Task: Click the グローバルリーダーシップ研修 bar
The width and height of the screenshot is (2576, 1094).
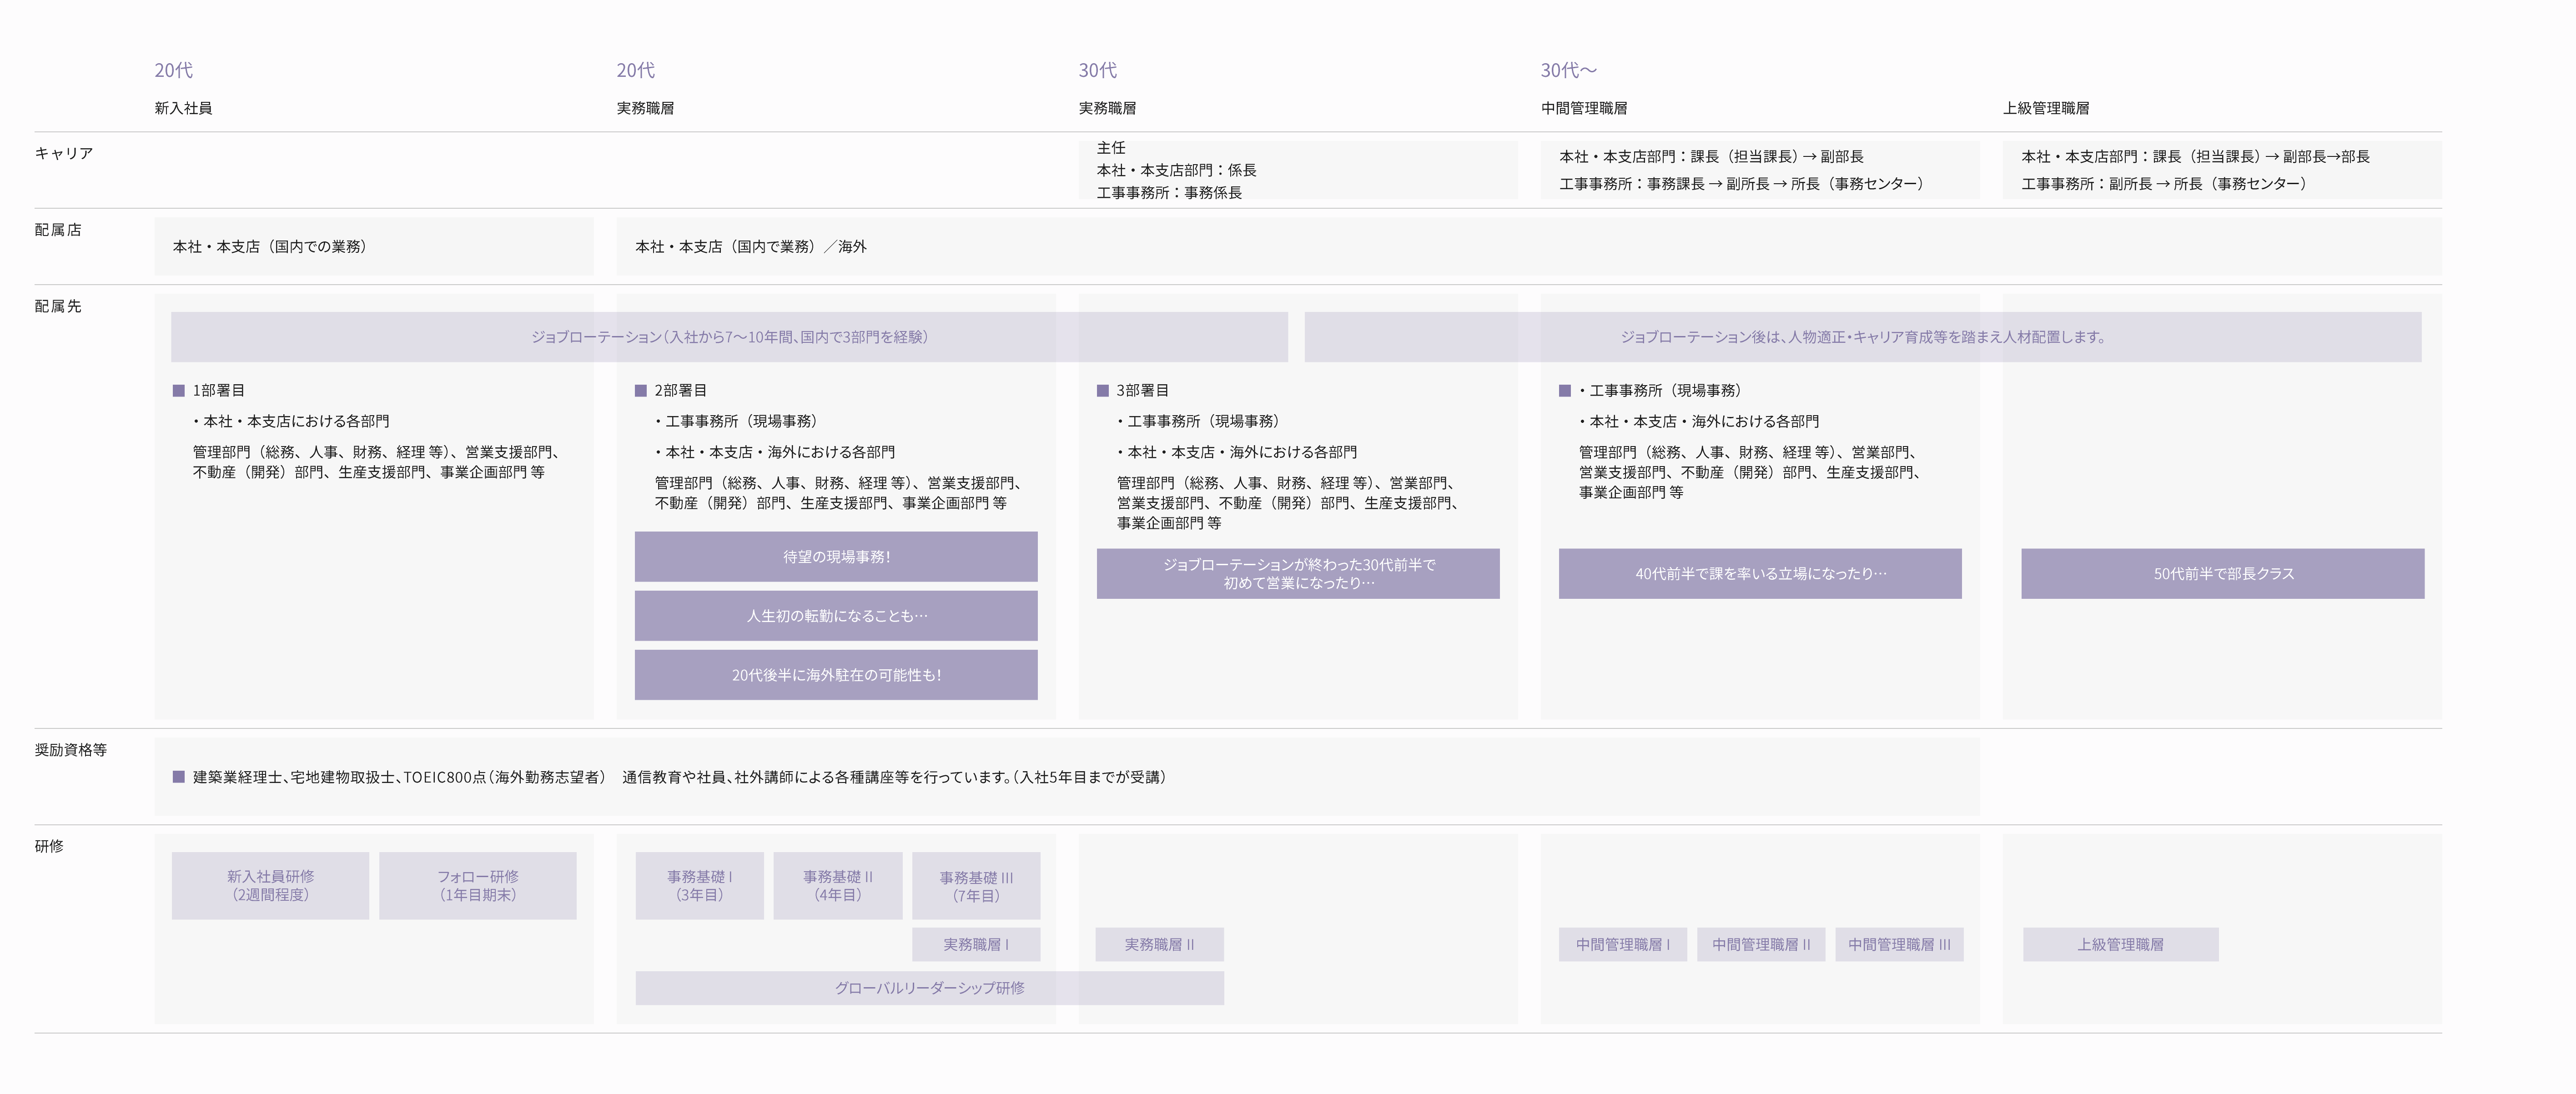Action: click(929, 987)
